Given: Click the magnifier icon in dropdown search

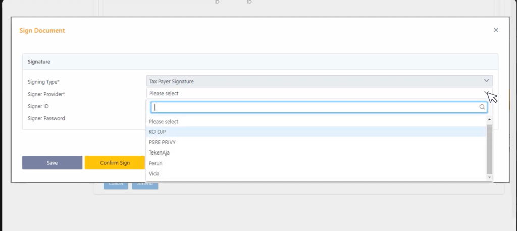Looking at the screenshot, I should [482, 107].
